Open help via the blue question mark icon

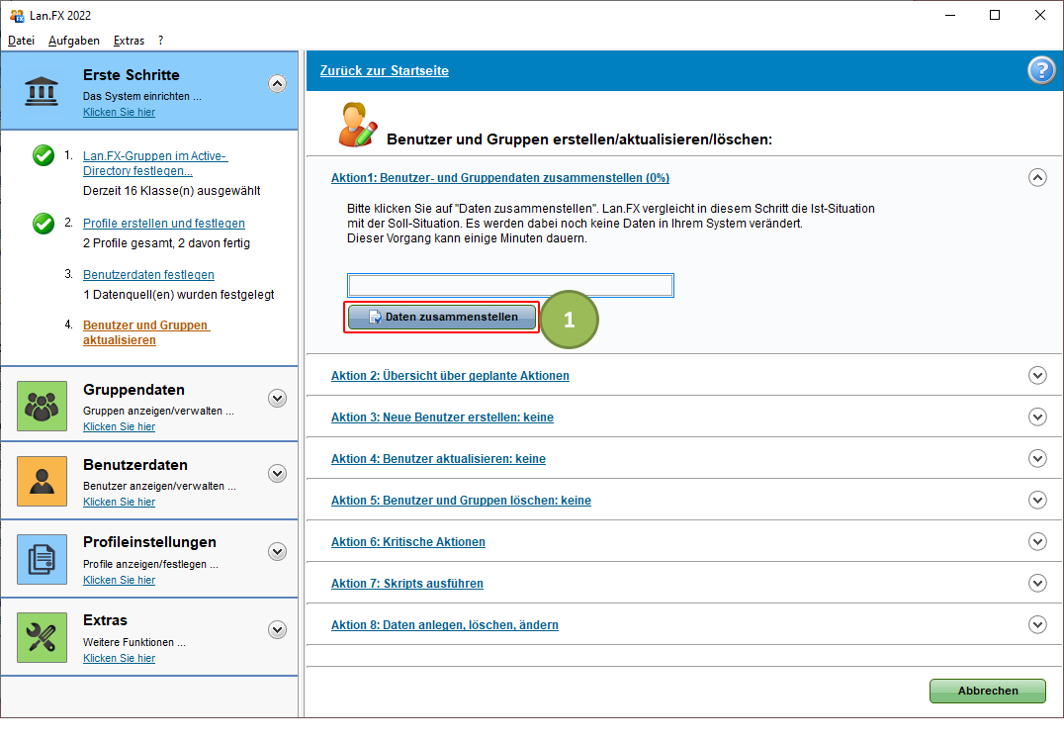(x=1041, y=70)
